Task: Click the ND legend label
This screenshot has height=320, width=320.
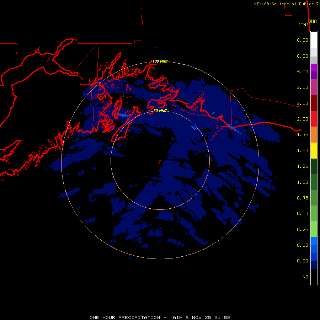Action: coord(305,277)
